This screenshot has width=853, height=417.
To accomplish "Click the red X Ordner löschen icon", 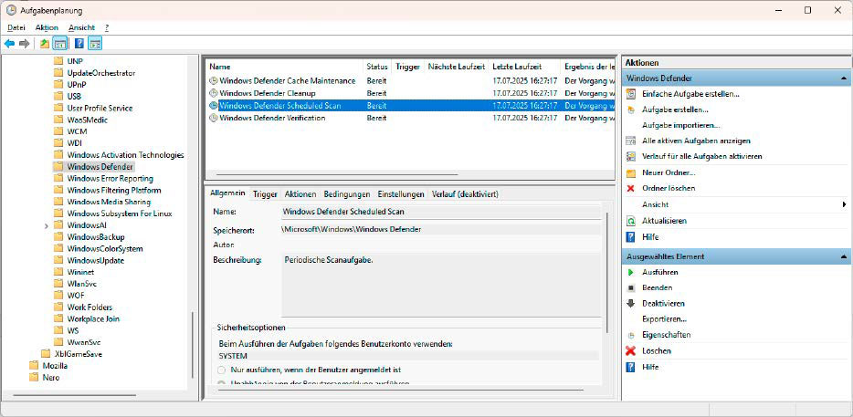I will pos(631,188).
